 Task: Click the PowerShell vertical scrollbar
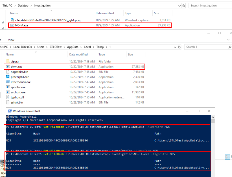pyautogui.click(x=213, y=141)
